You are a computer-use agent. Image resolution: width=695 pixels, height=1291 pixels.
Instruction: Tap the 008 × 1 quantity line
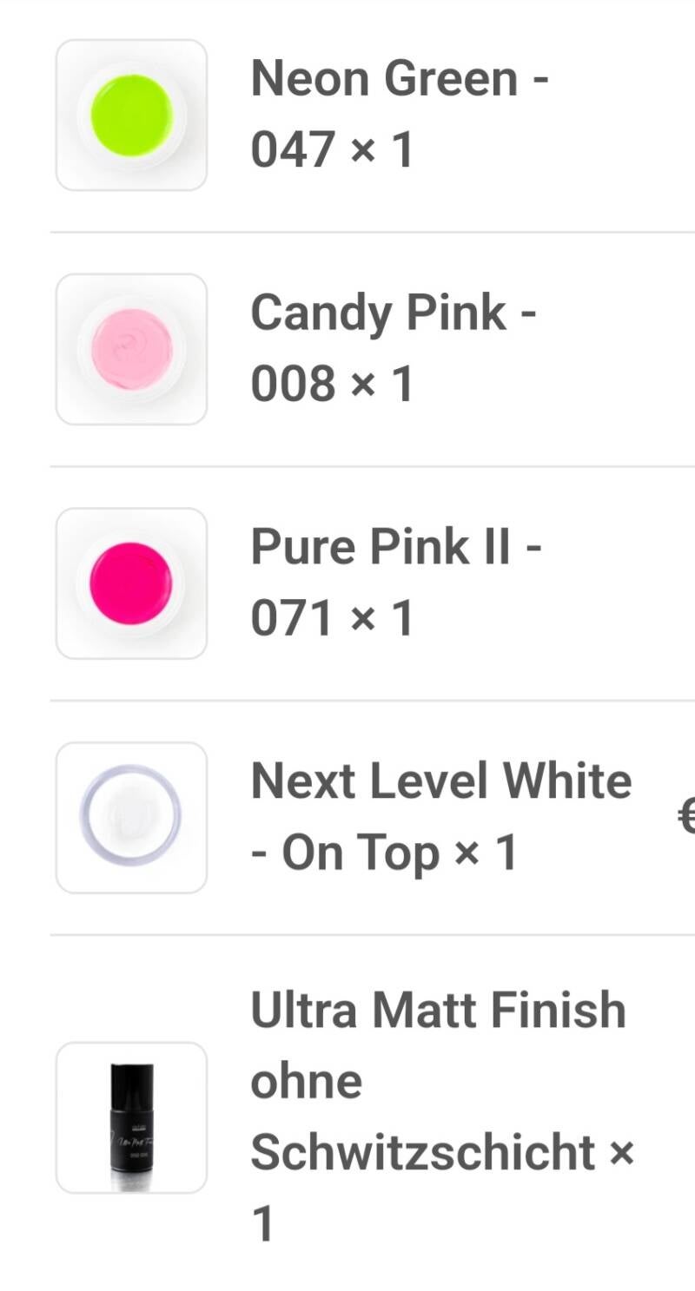click(x=332, y=385)
